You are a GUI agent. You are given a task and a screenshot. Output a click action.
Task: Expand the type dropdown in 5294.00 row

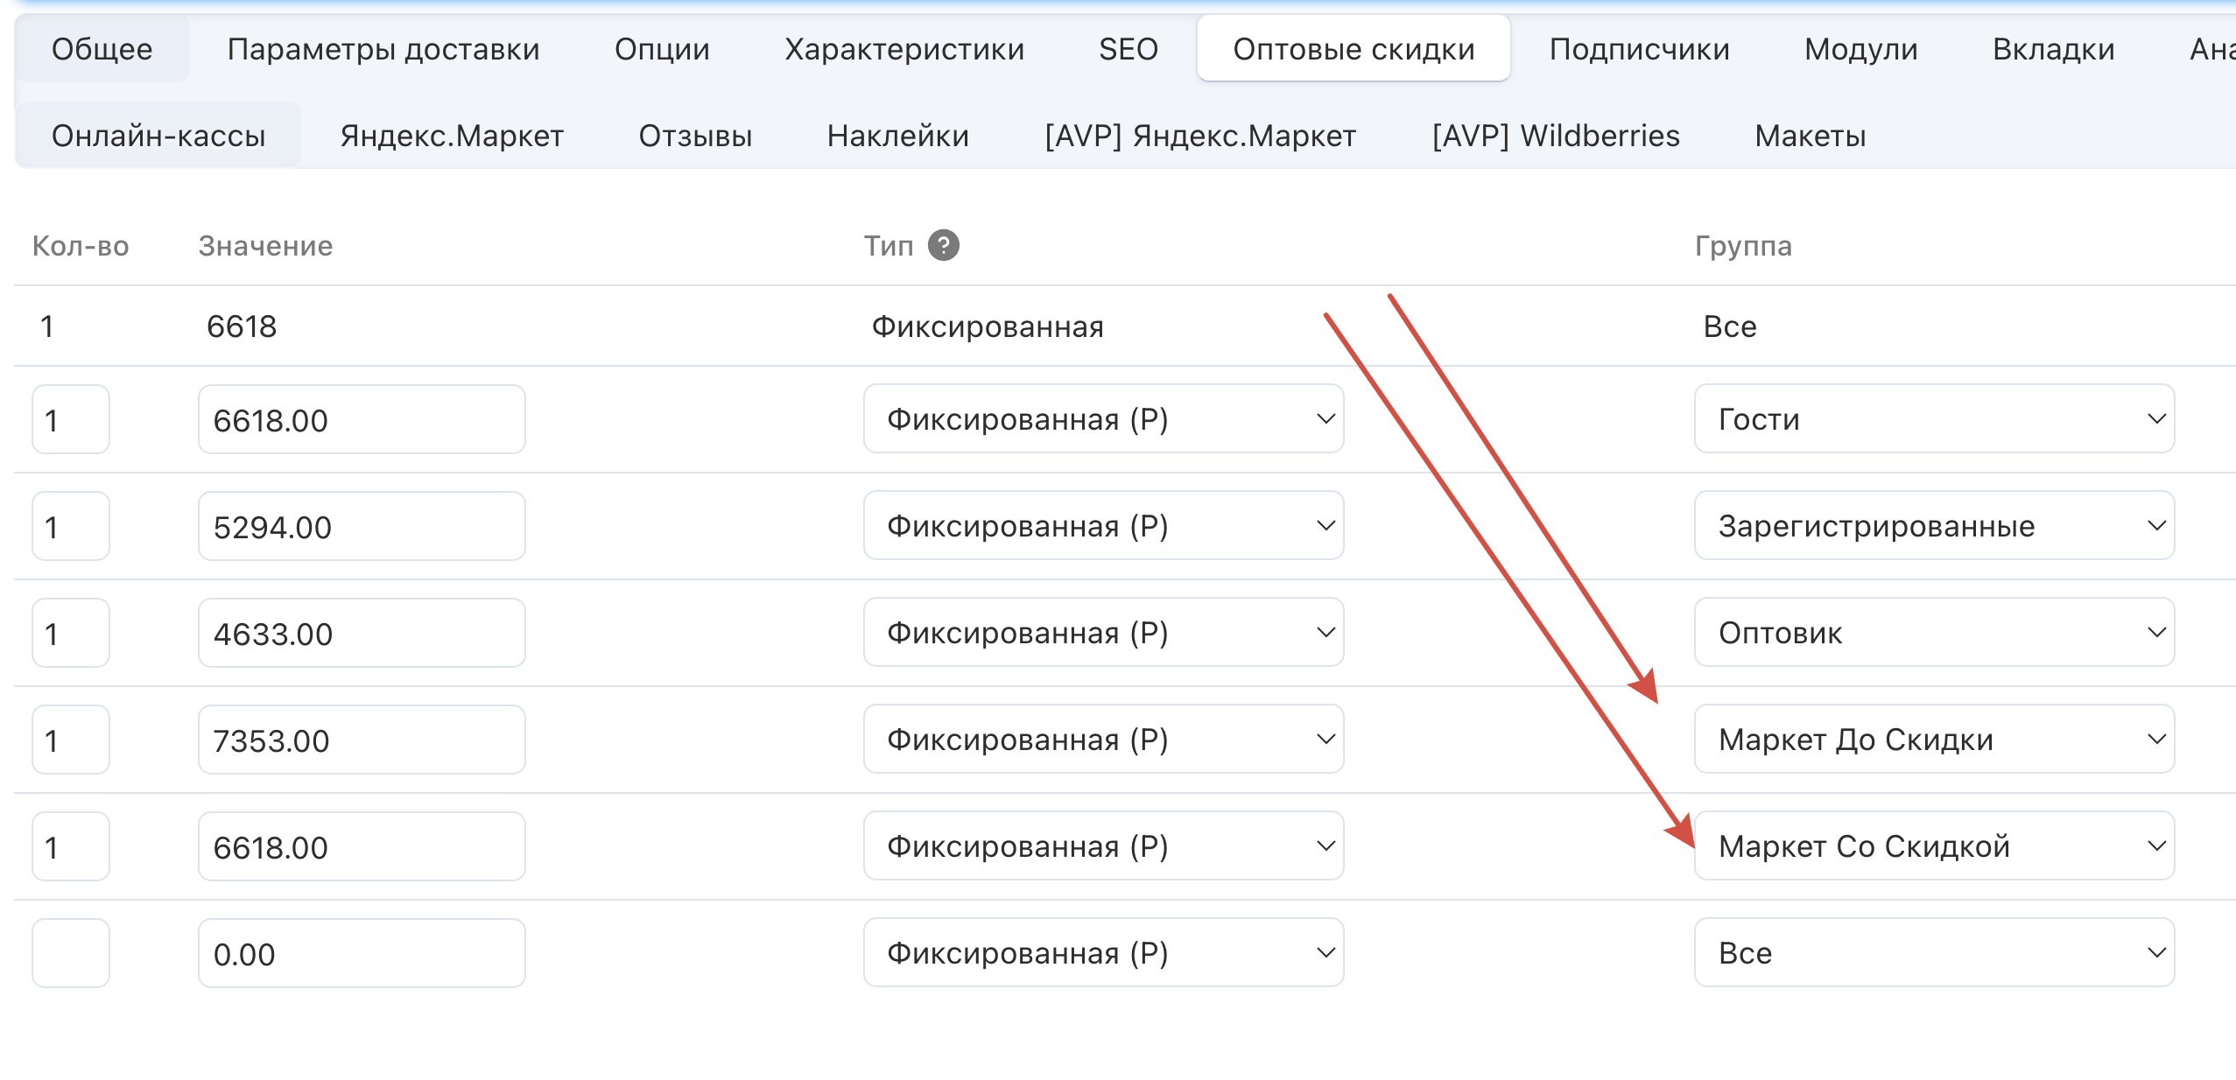1102,526
